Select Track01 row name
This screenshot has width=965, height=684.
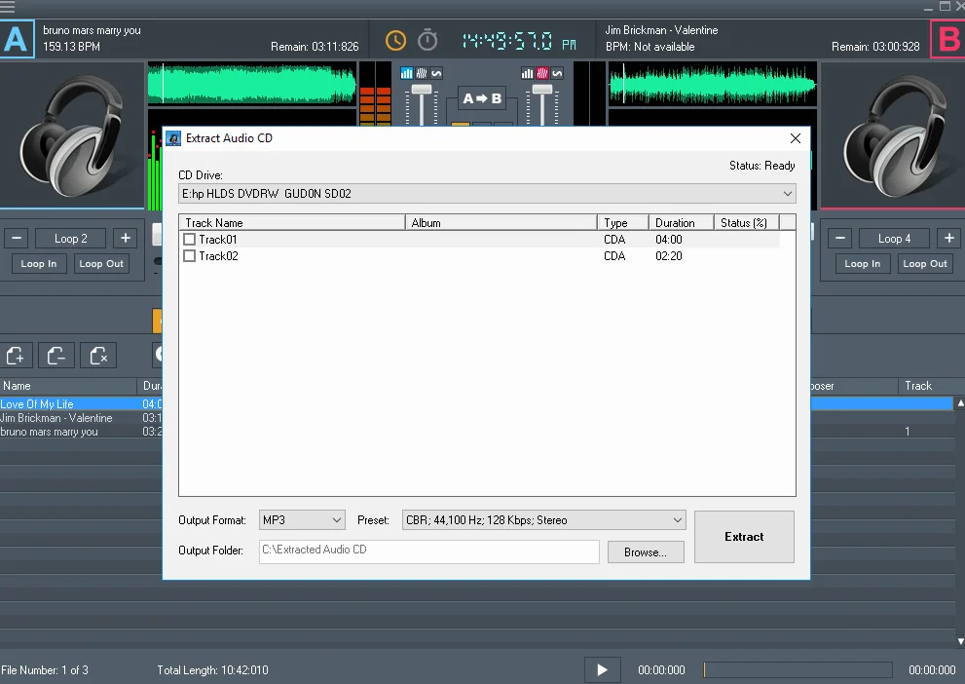point(218,240)
